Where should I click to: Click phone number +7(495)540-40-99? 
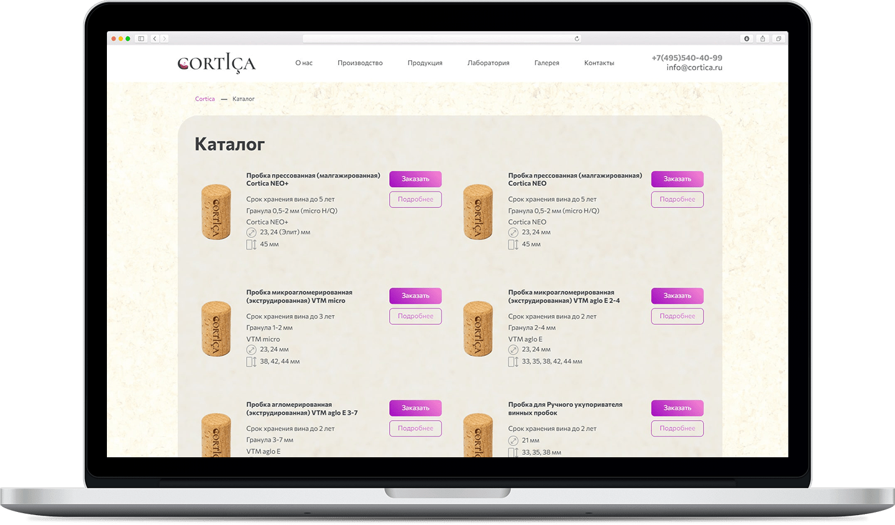pyautogui.click(x=687, y=58)
